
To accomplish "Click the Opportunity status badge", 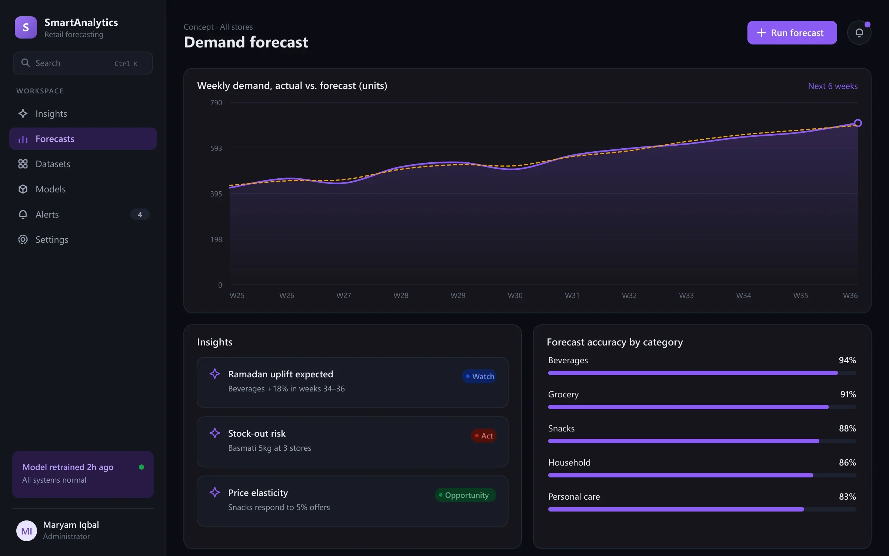I will coord(465,495).
